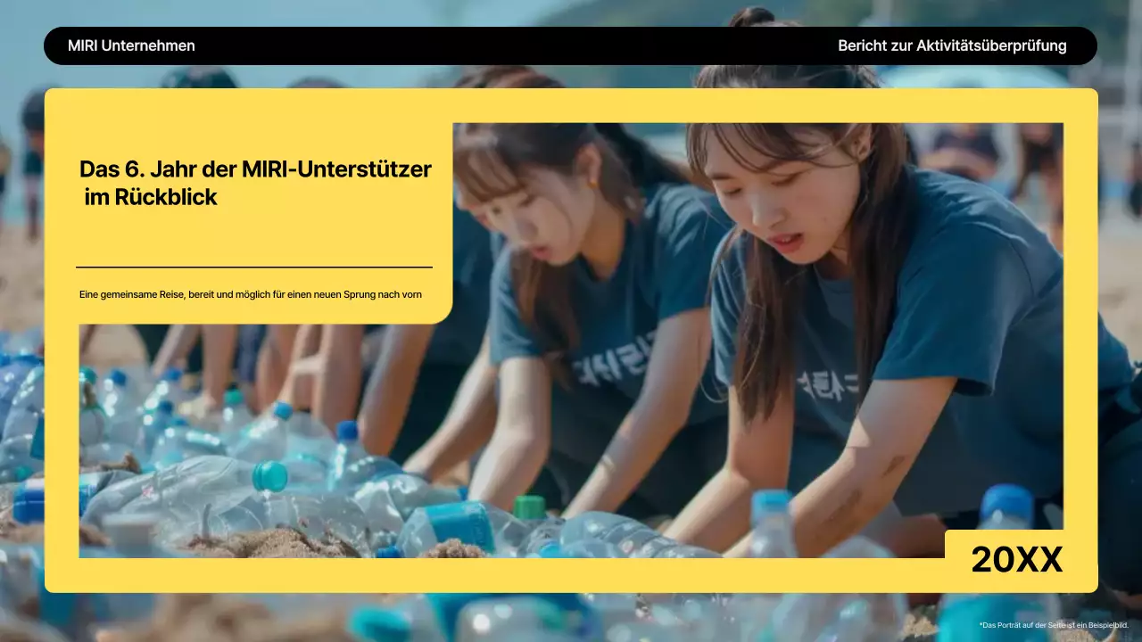Click the horizontal divider line under the title

coord(254,267)
